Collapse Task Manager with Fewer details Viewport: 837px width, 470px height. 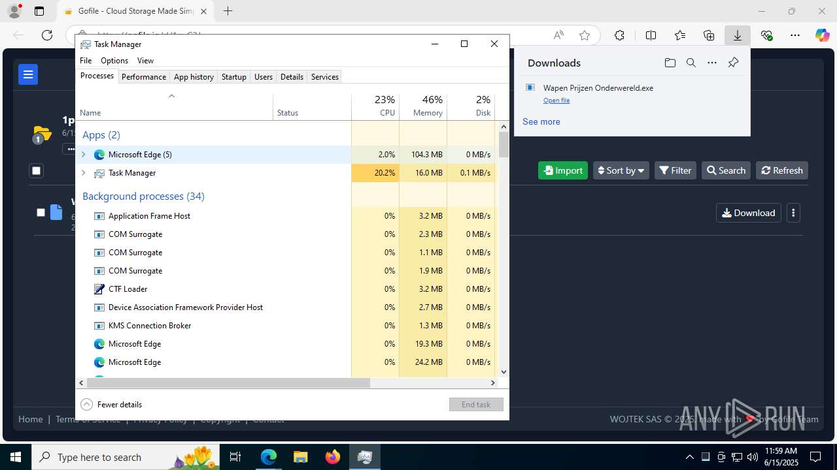click(111, 404)
